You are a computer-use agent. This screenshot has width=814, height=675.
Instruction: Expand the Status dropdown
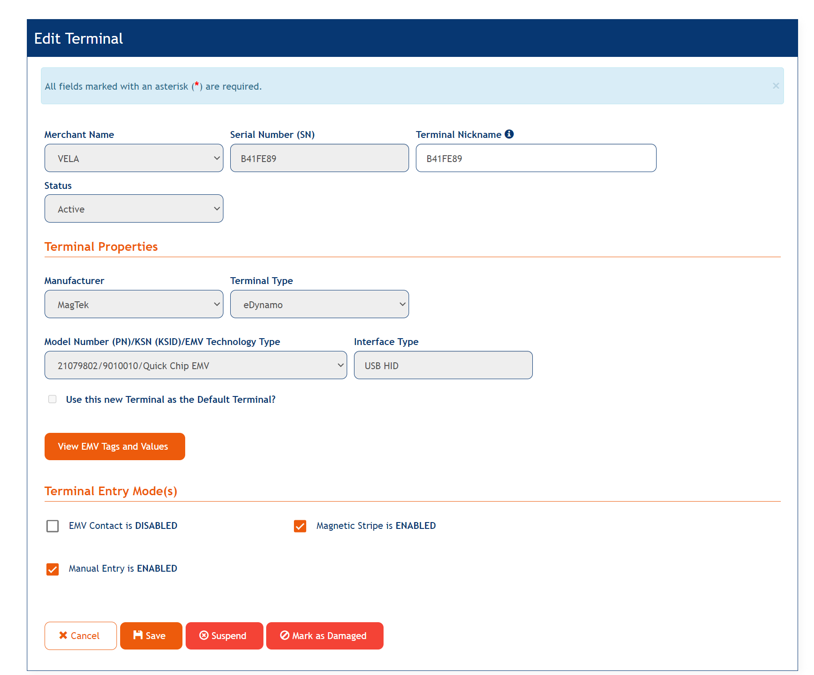[134, 209]
